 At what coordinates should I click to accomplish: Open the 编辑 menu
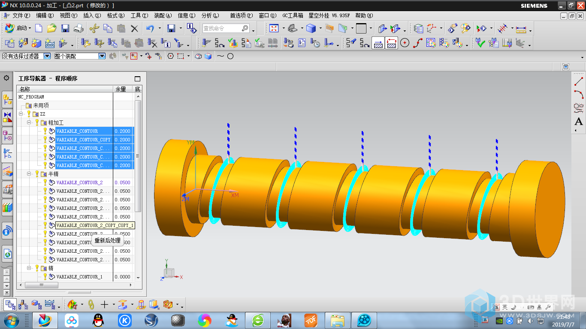(x=45, y=15)
